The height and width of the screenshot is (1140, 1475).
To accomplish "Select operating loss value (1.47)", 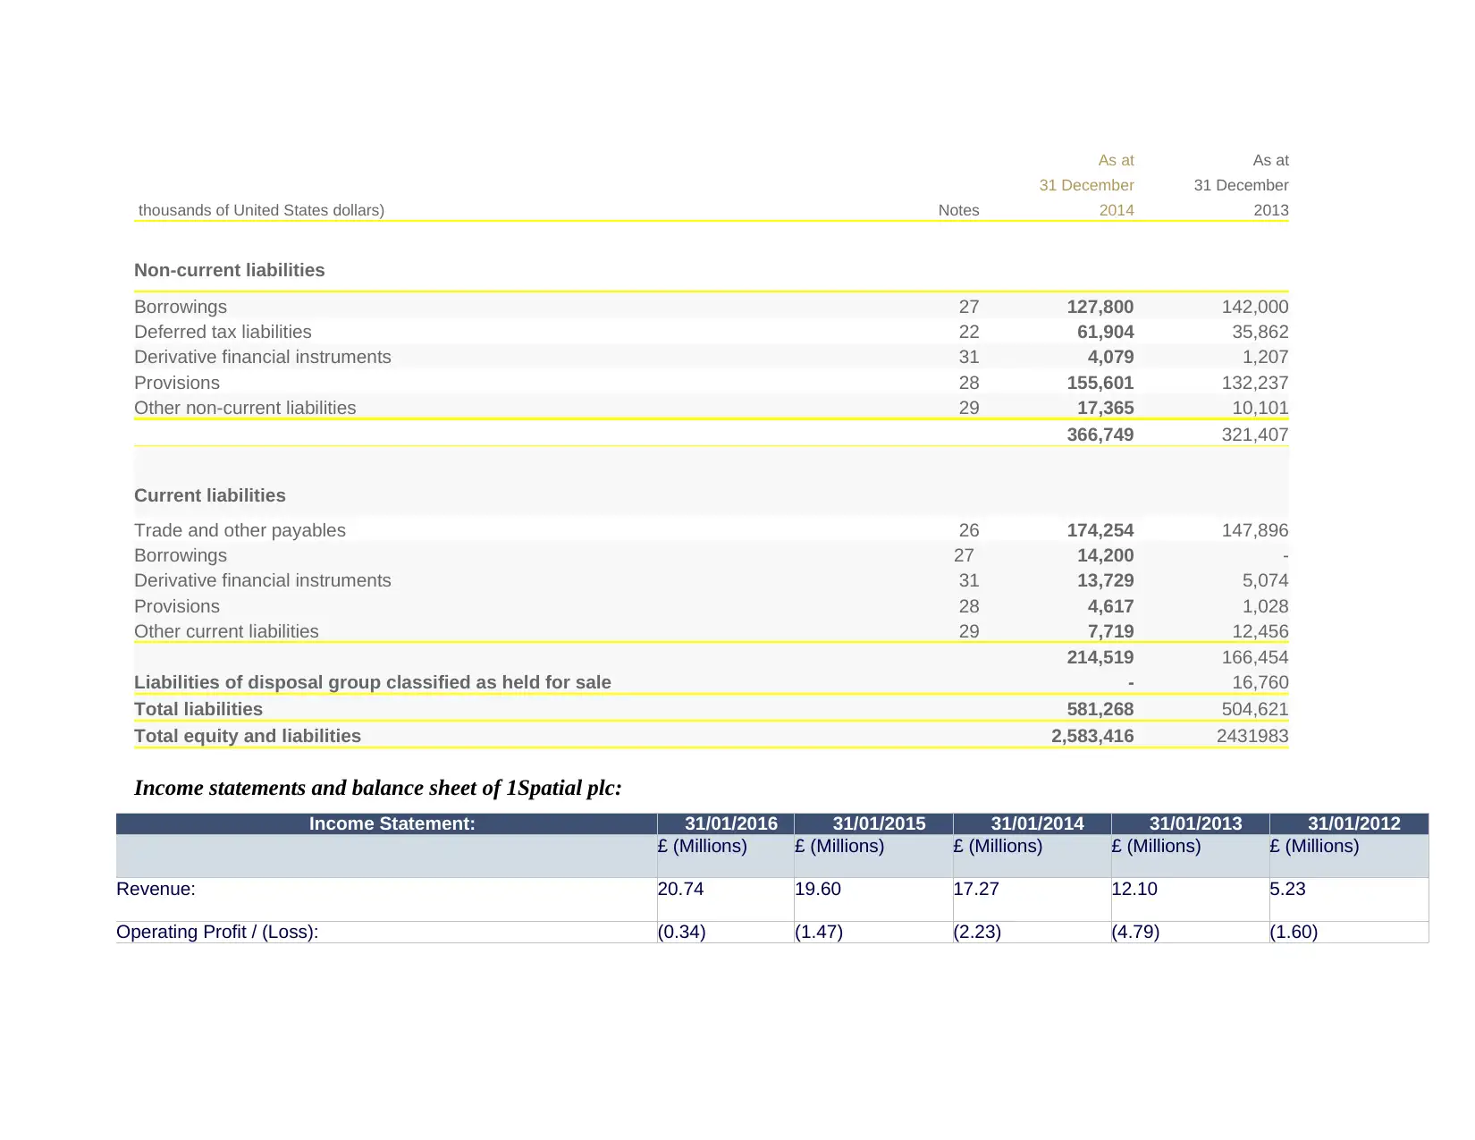I will click(x=819, y=932).
